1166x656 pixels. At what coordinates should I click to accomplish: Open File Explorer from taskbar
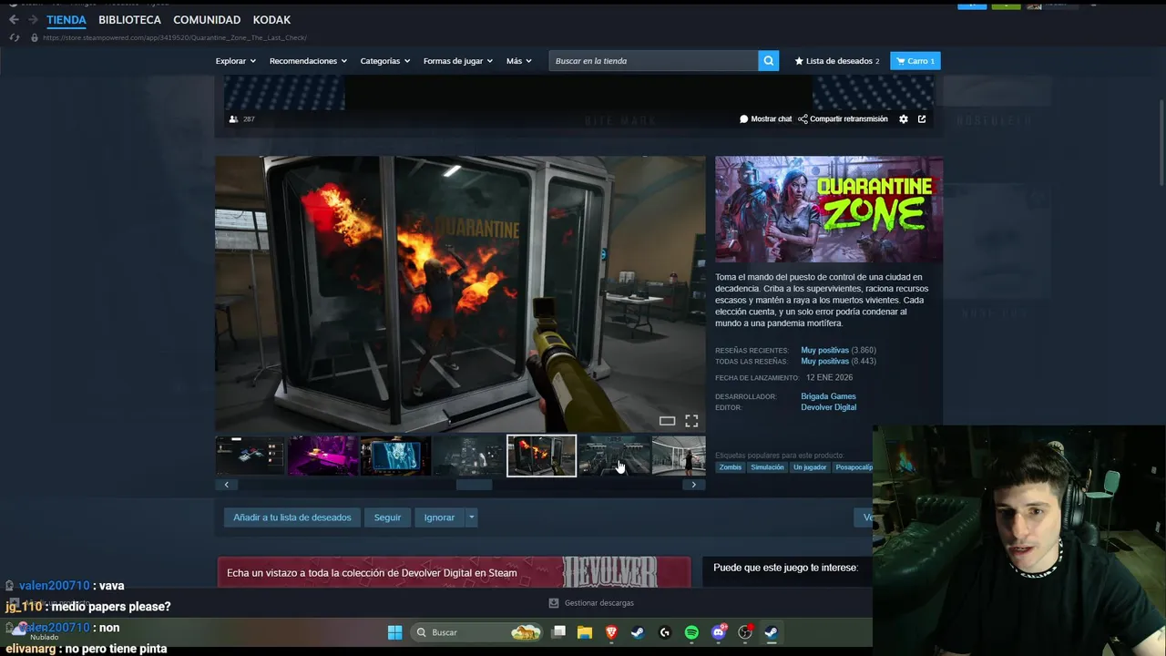(x=585, y=632)
